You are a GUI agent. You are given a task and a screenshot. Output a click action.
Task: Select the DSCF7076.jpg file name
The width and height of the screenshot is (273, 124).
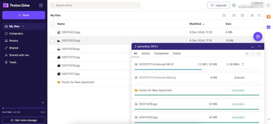(71, 65)
